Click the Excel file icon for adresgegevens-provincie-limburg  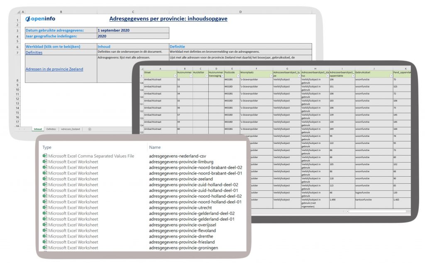pos(45,162)
